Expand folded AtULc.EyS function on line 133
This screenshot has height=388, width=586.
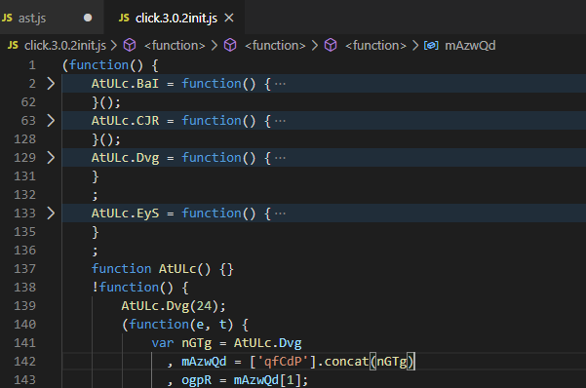pos(51,213)
